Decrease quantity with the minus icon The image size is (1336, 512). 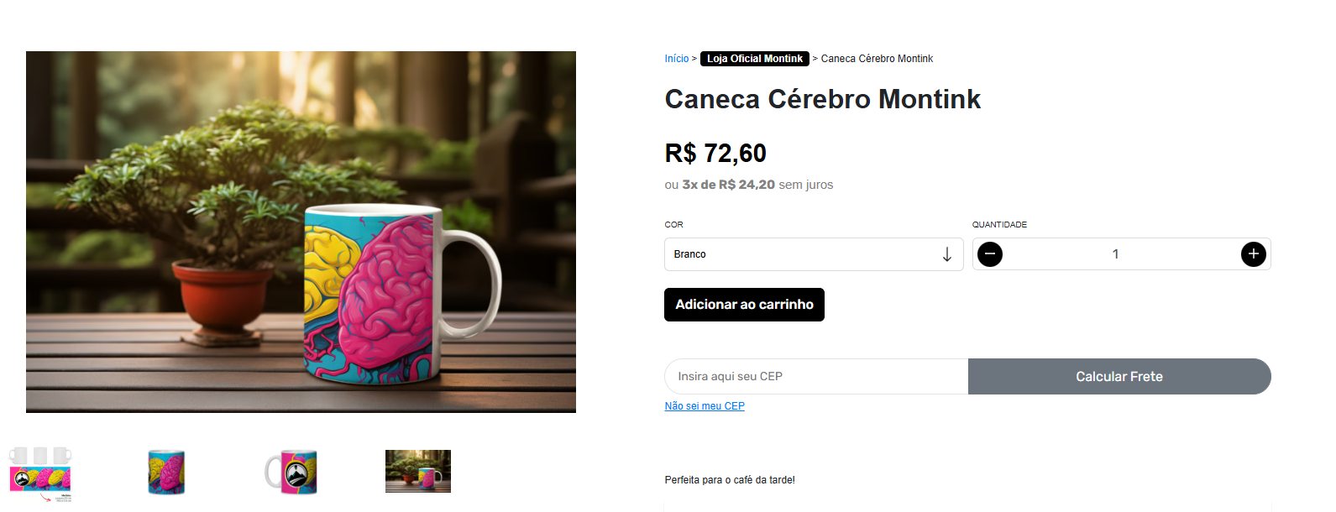point(990,253)
